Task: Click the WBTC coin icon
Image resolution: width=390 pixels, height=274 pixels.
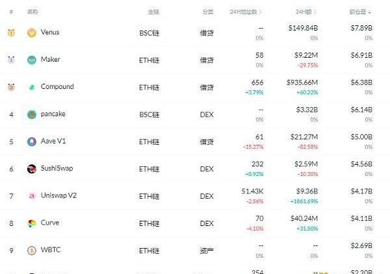Action: [x=32, y=251]
